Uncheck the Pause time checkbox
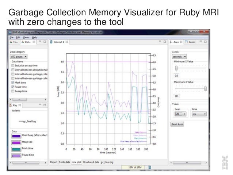Screen dimensions: 233x175 coord(13,87)
